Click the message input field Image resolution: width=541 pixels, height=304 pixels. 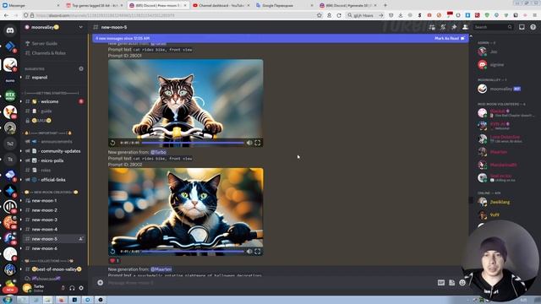coord(269,283)
